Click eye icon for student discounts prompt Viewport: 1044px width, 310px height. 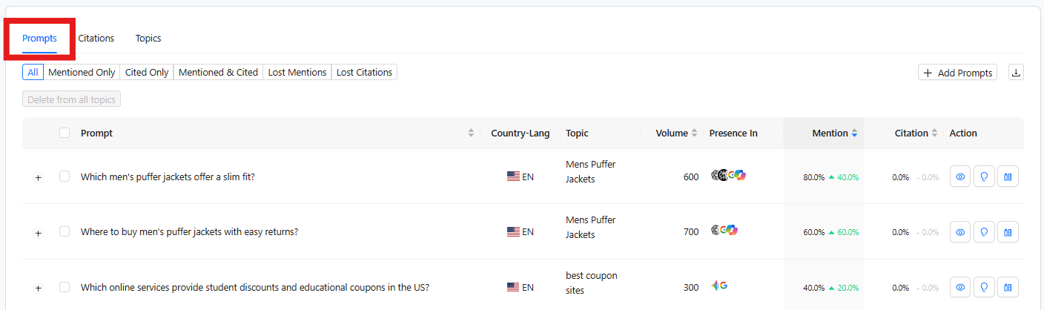(x=960, y=287)
